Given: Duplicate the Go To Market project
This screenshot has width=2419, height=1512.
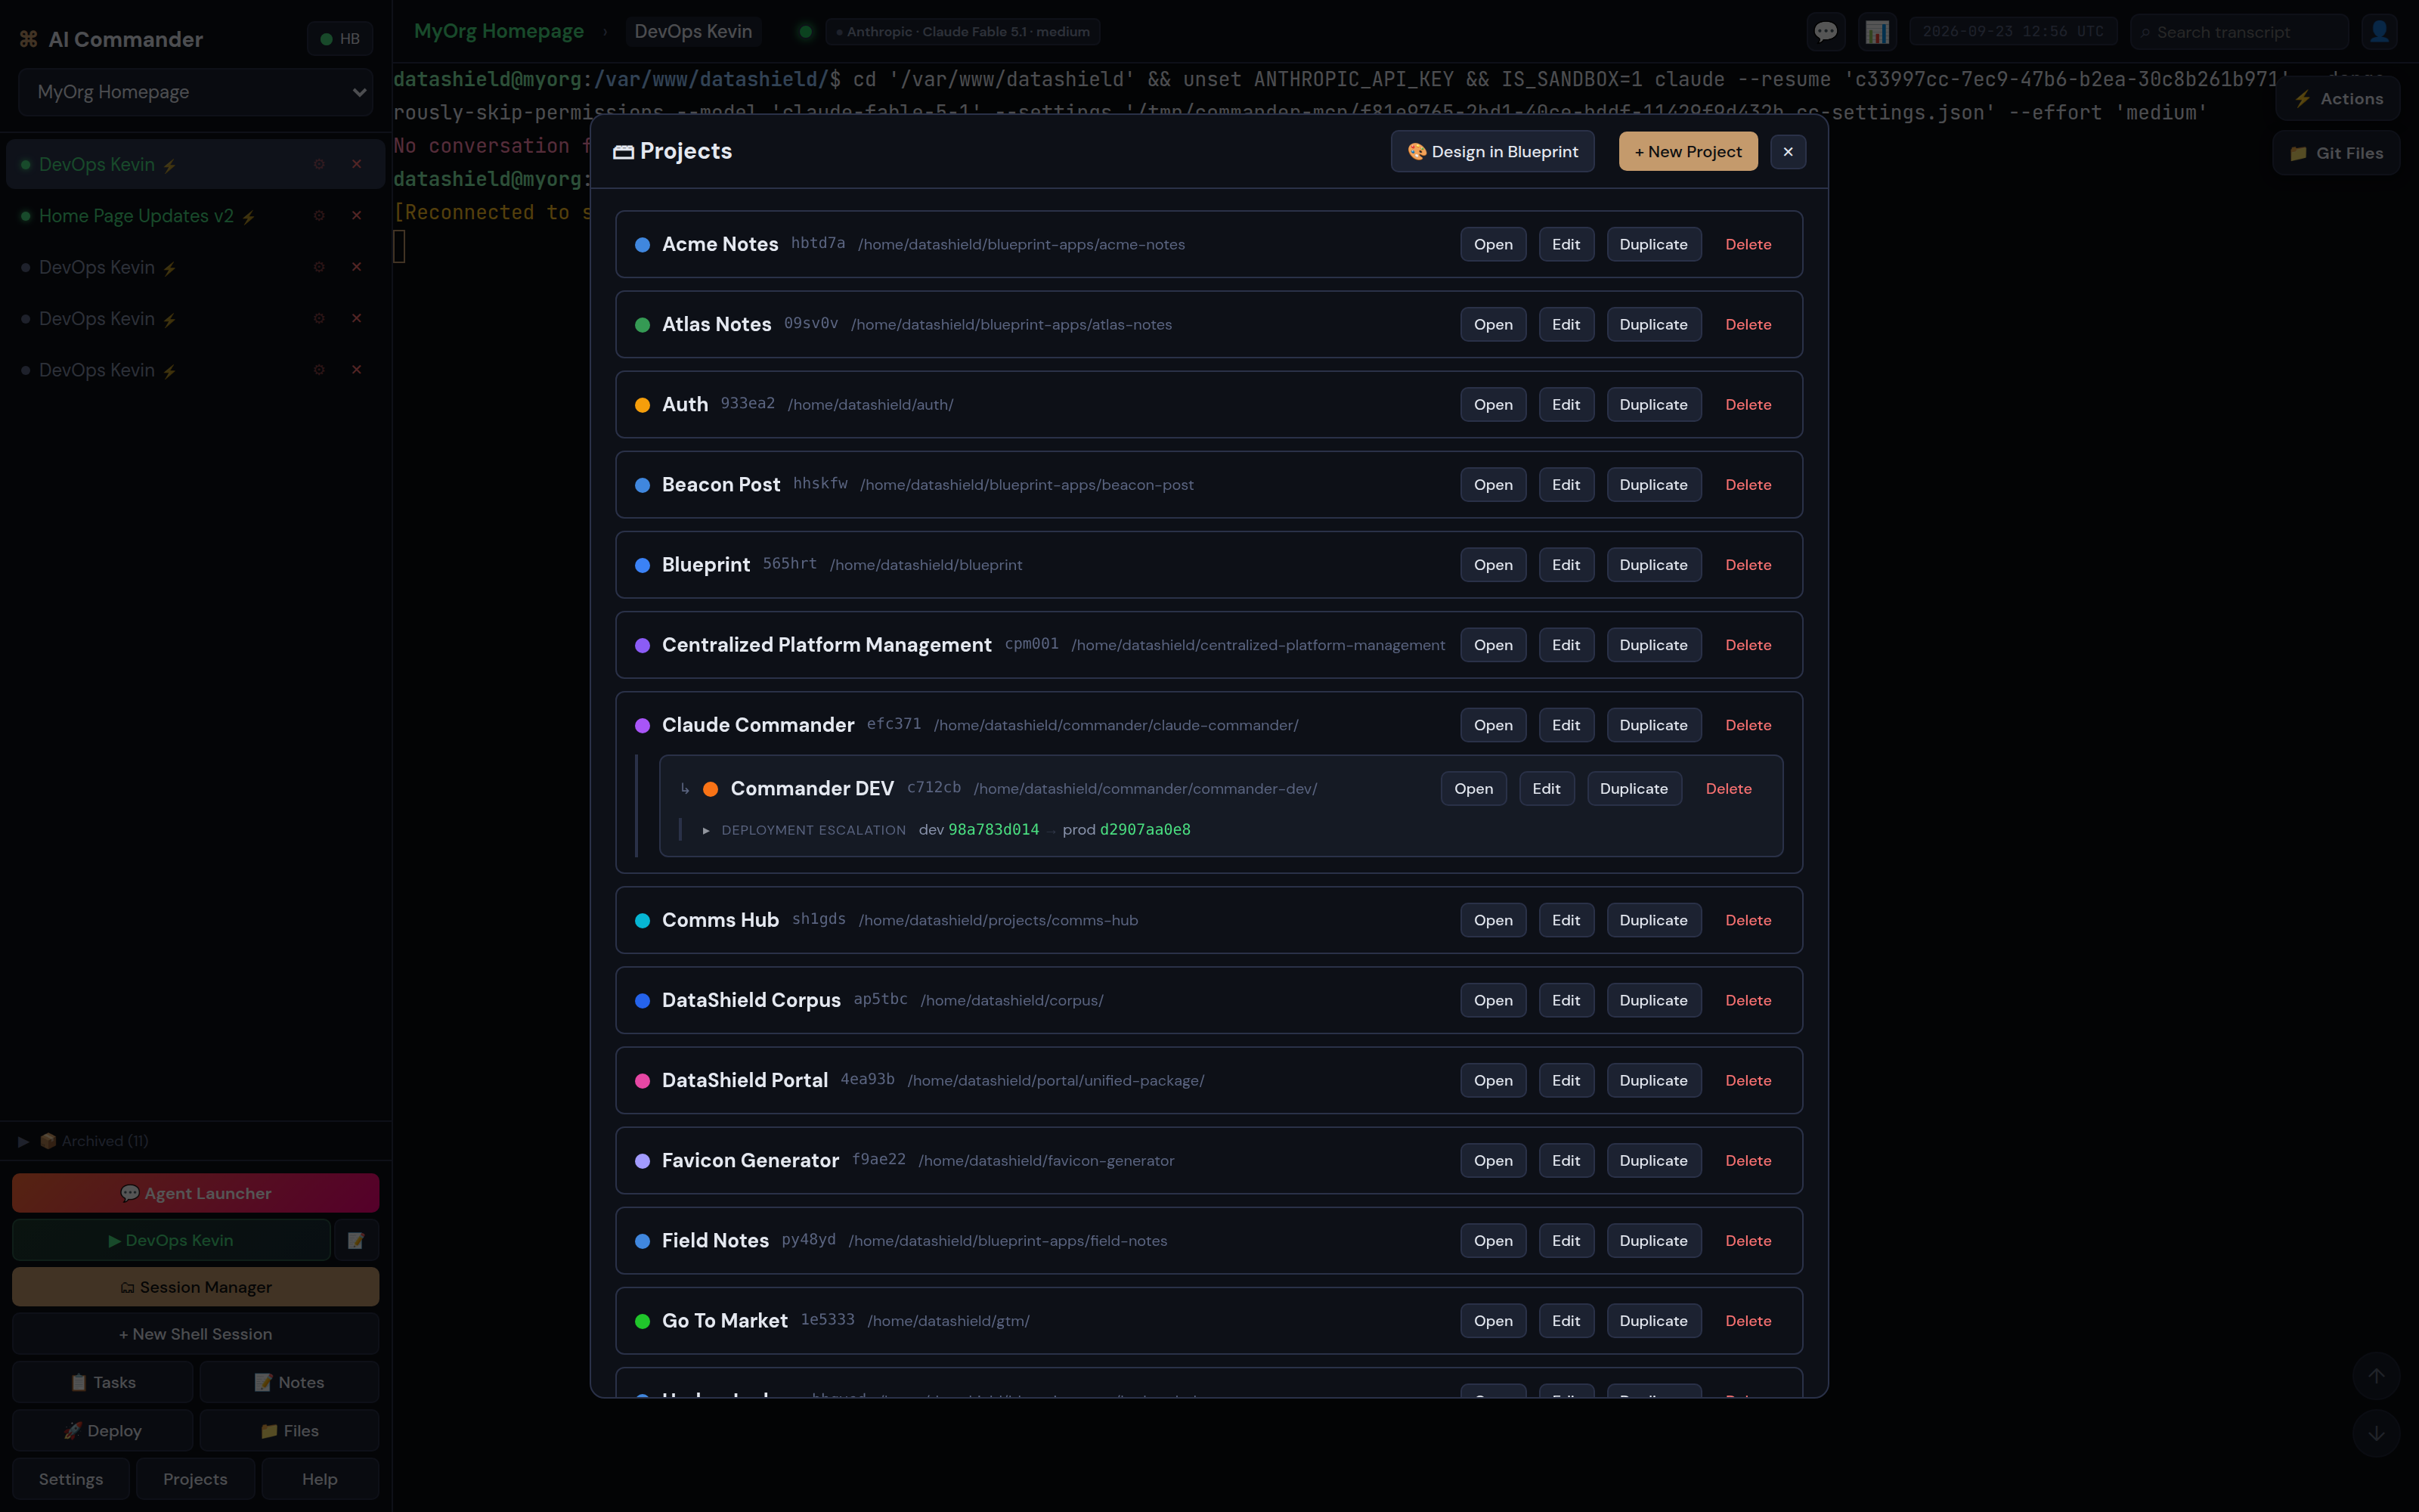Looking at the screenshot, I should 1653,1320.
